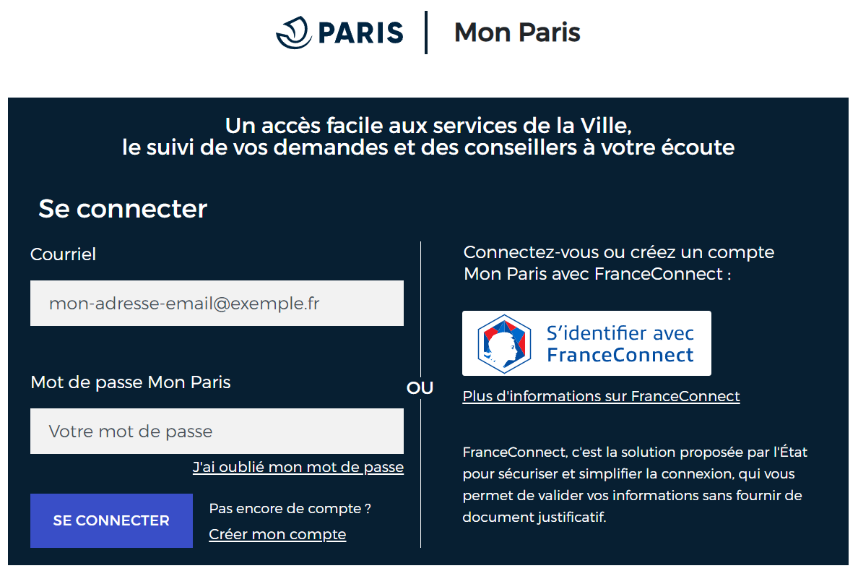Click the FranceConnect description paragraph
The image size is (858, 584).
(635, 484)
